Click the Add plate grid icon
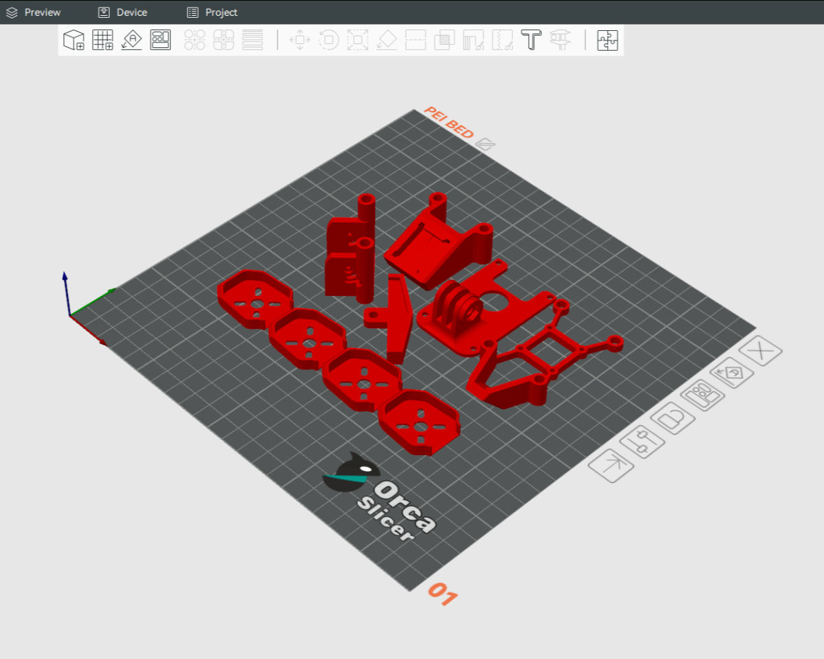This screenshot has width=824, height=659. [102, 40]
